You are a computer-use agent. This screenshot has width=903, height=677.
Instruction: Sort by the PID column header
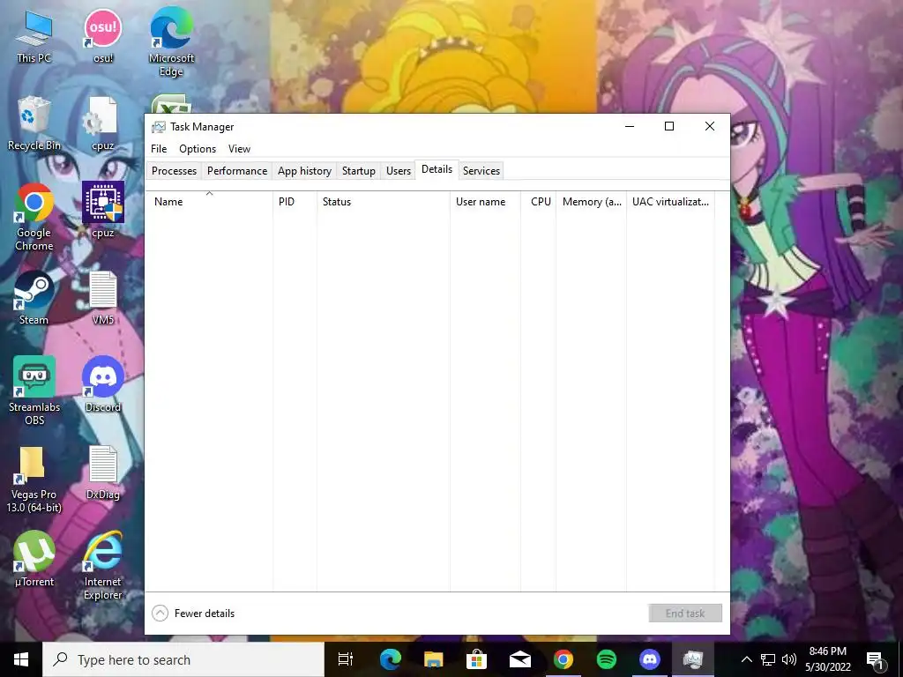point(295,202)
